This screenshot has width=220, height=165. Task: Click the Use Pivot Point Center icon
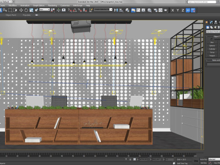pyautogui.click(x=53, y=10)
